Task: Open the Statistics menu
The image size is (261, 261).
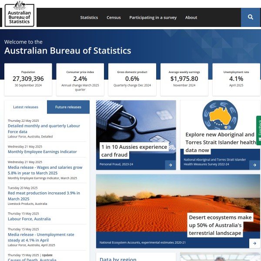Action: (89, 18)
